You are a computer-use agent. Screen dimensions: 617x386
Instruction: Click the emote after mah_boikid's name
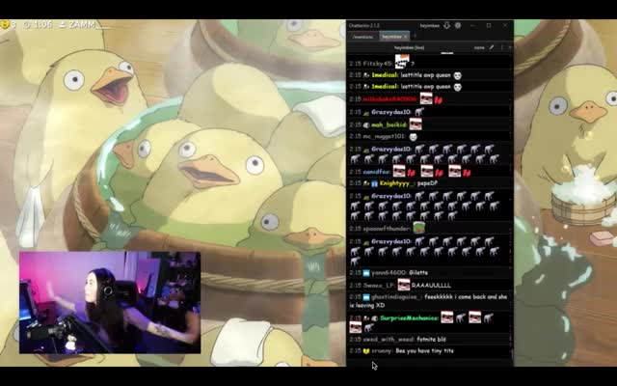(416, 124)
